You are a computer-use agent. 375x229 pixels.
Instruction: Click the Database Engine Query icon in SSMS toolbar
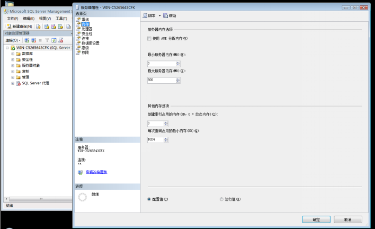click(x=38, y=27)
